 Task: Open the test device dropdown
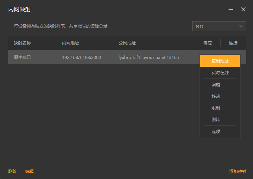[x=219, y=26]
